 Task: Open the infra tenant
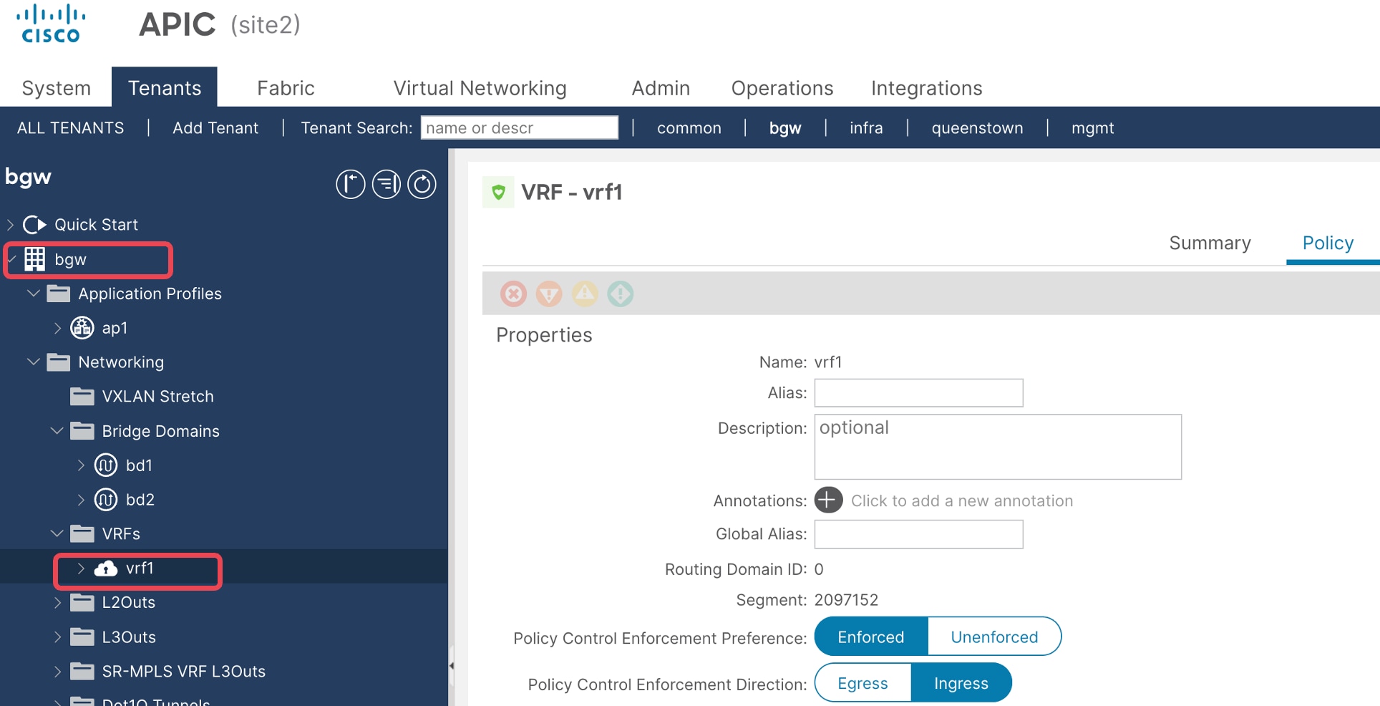(x=866, y=128)
